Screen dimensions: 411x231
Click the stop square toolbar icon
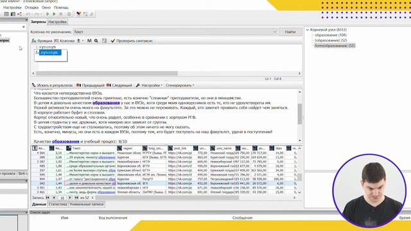(60, 14)
